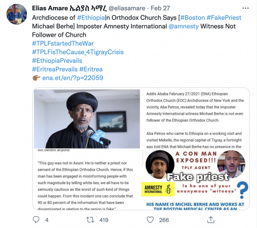Like the tweet with heart icon
Image resolution: width=257 pixels, height=228 pixels.
point(150,220)
